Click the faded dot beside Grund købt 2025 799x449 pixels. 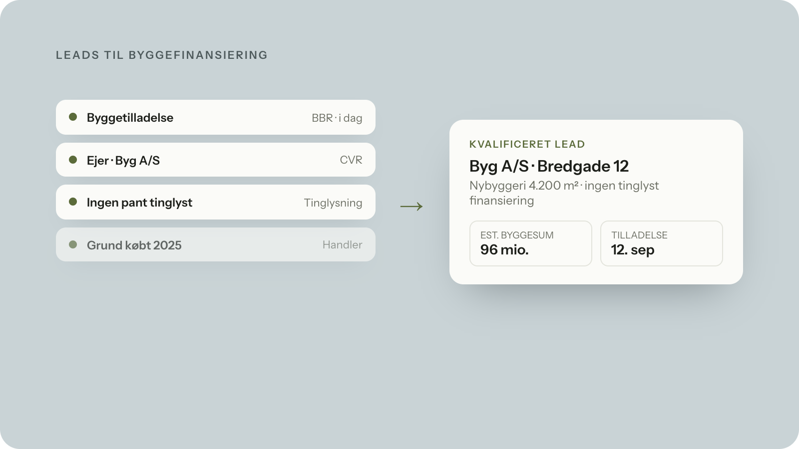coord(73,244)
